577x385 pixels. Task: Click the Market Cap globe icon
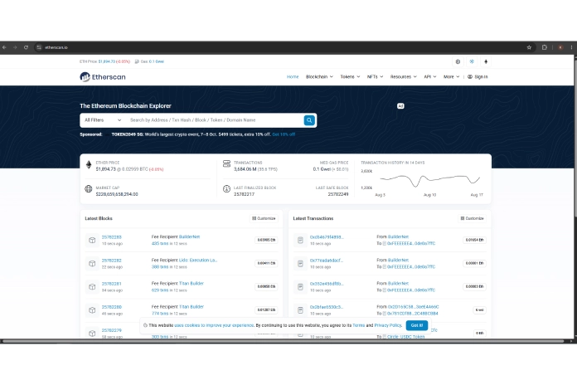[x=89, y=188]
